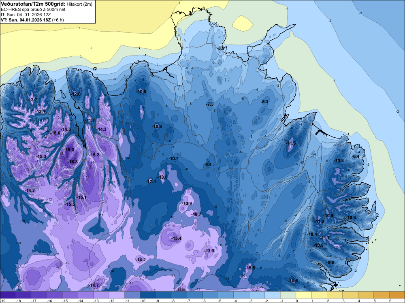Viewport: 405px width, 303px height.
Task: Click the initial time line 'IT: Sun. 04. 01. 2026 12Z'
Action: click(x=26, y=15)
